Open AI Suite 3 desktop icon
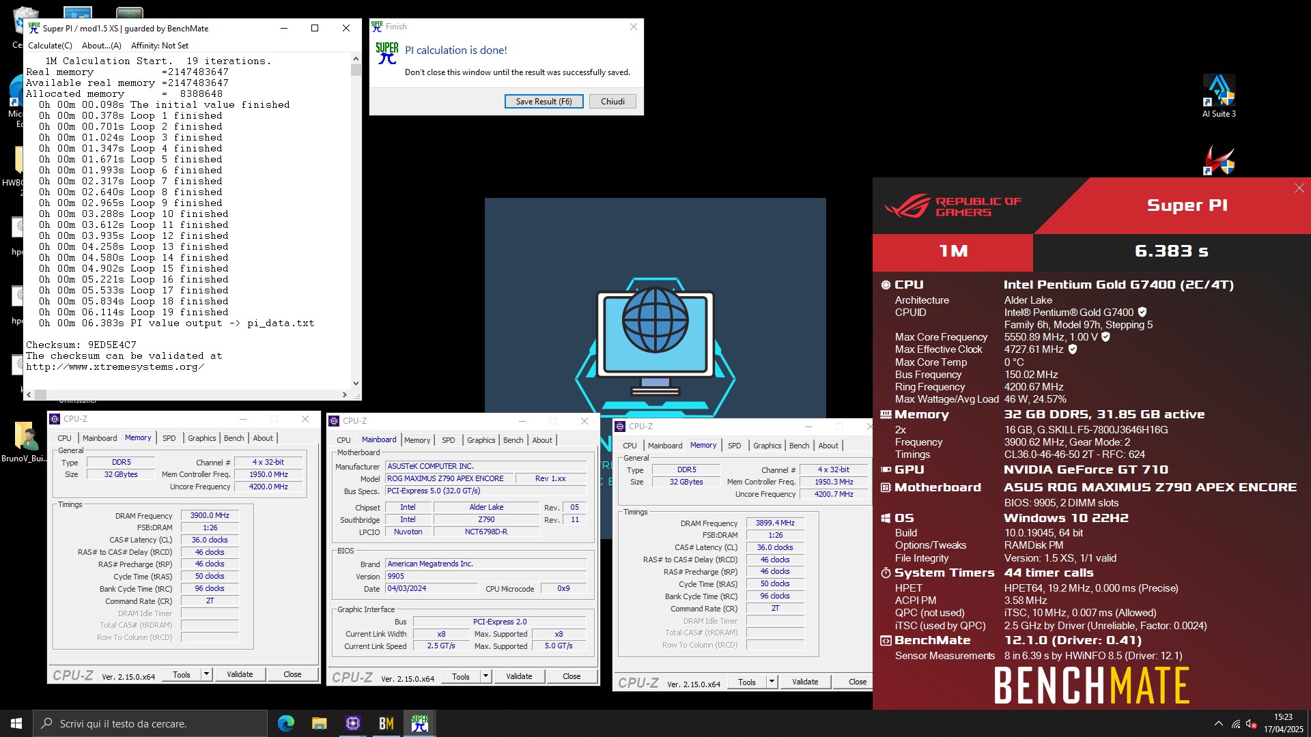 pos(1219,96)
